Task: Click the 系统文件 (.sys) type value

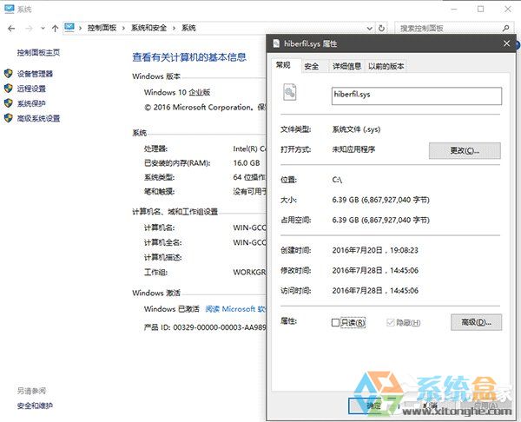Action: pos(356,129)
